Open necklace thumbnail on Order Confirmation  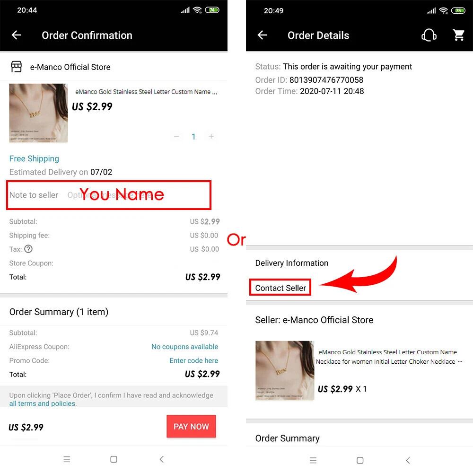(38, 113)
